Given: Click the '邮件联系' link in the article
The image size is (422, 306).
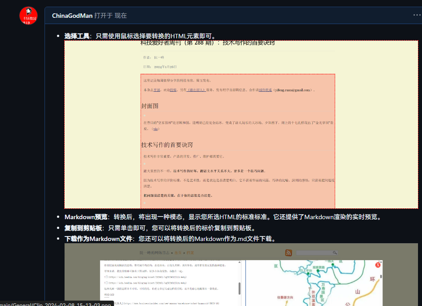Looking at the screenshot, I should point(264,90).
